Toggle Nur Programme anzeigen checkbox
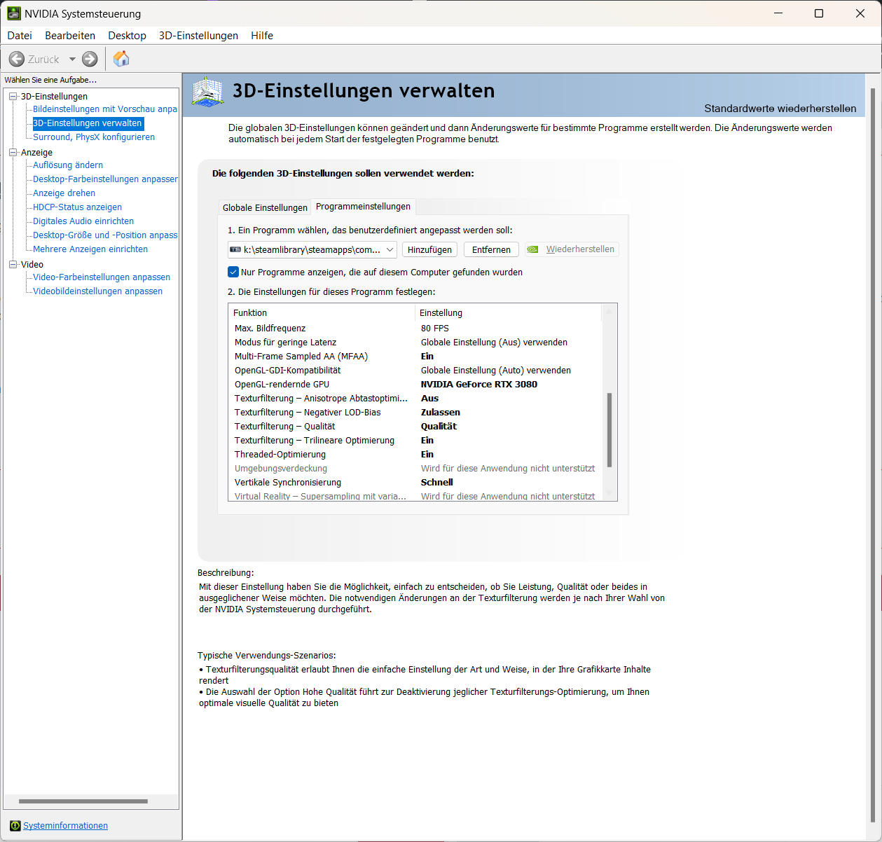 pos(233,272)
